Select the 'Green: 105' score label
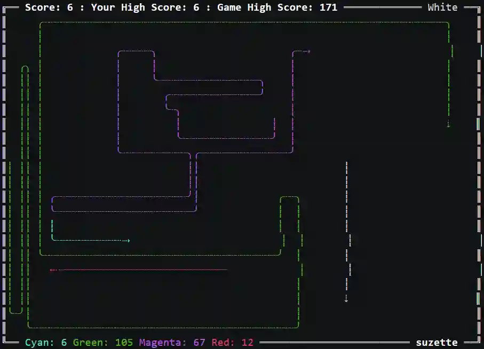 coord(103,343)
